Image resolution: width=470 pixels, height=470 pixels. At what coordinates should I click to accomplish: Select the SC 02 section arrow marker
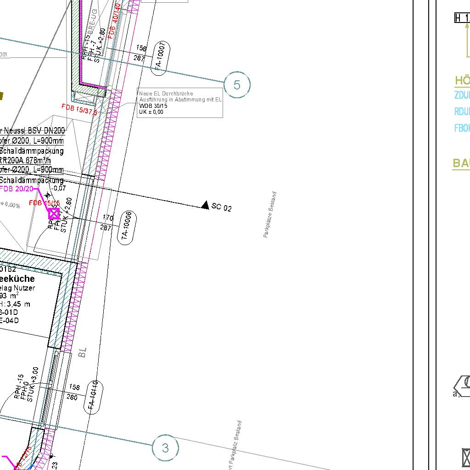205,205
